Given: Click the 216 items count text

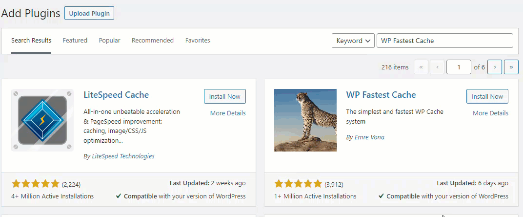Looking at the screenshot, I should pyautogui.click(x=395, y=67).
